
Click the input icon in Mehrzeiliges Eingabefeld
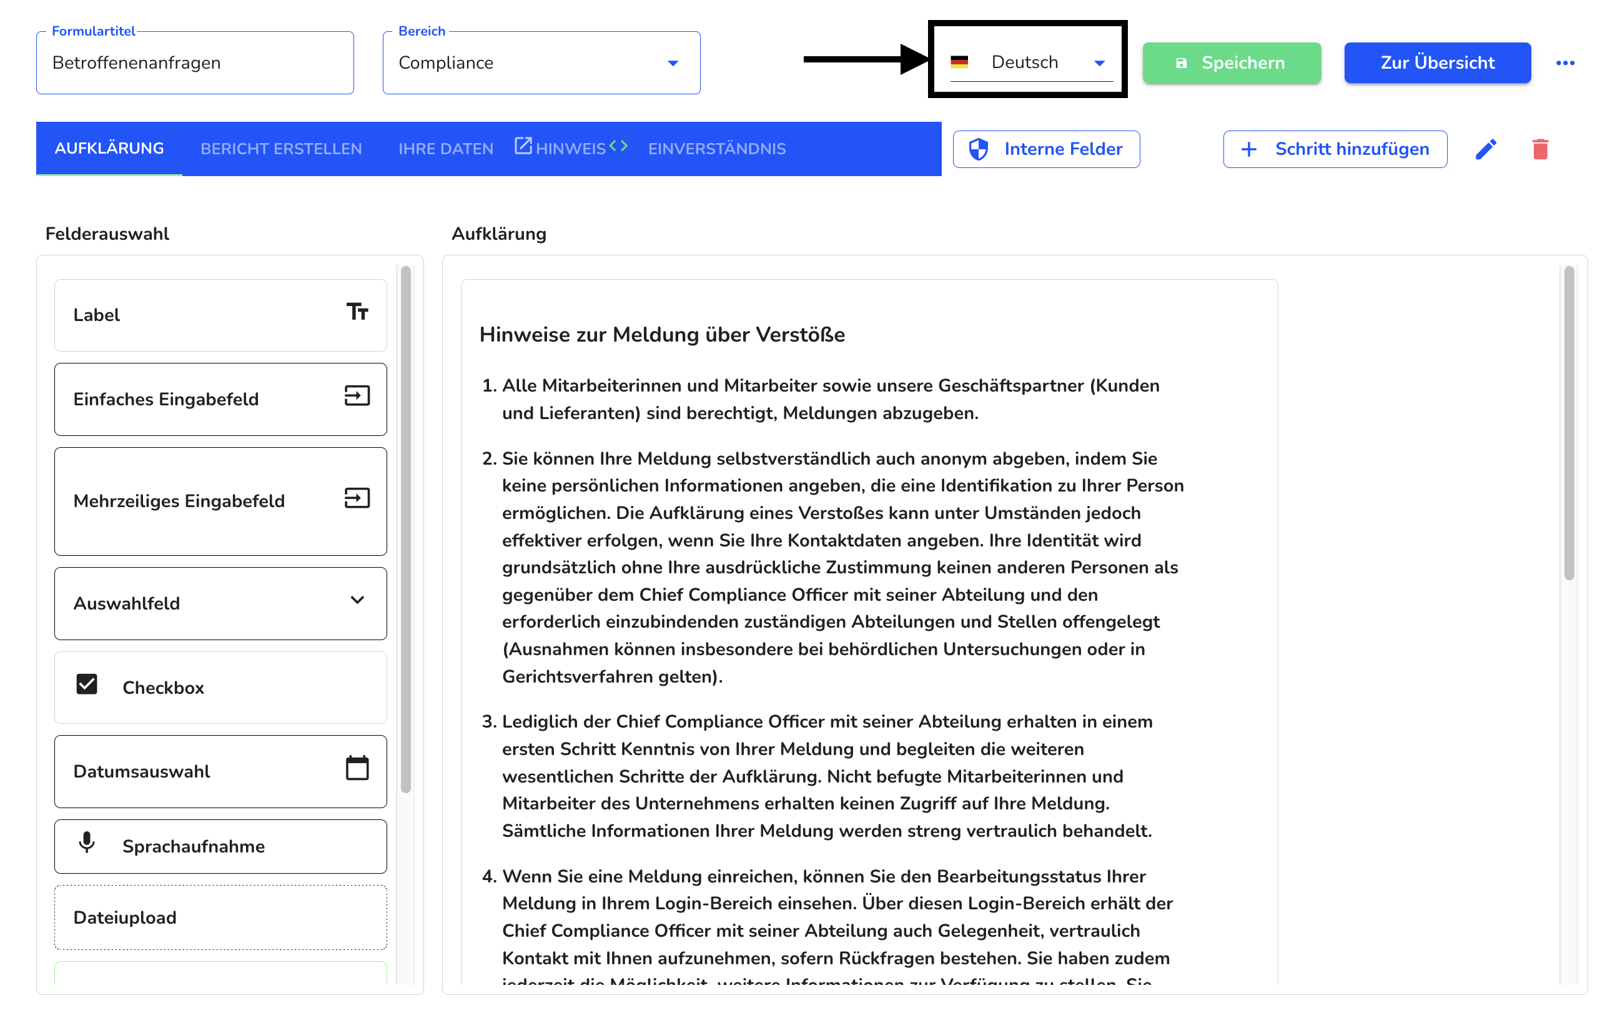[357, 498]
